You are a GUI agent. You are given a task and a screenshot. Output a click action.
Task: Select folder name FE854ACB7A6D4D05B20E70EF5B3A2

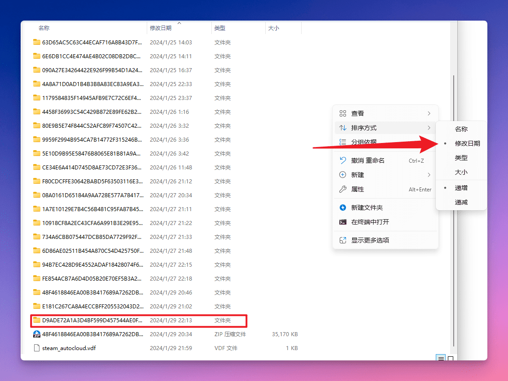coord(92,279)
